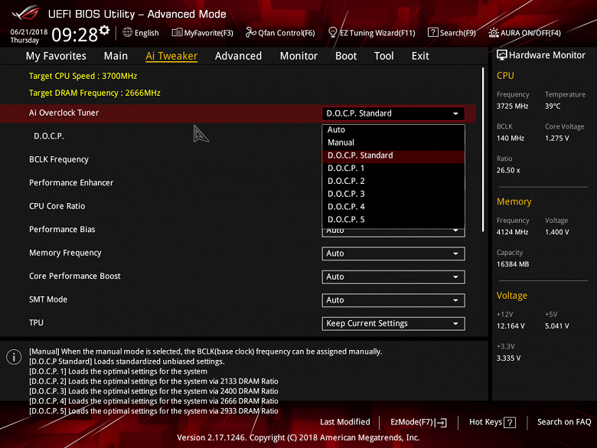Select the Ai Overclock Tuner row label
The height and width of the screenshot is (448, 597).
(x=64, y=113)
